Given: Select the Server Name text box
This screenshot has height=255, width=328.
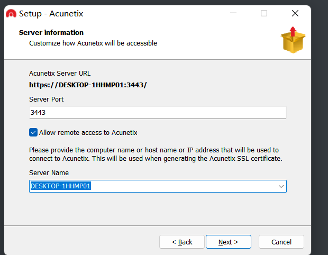Looking at the screenshot, I should tap(158, 186).
